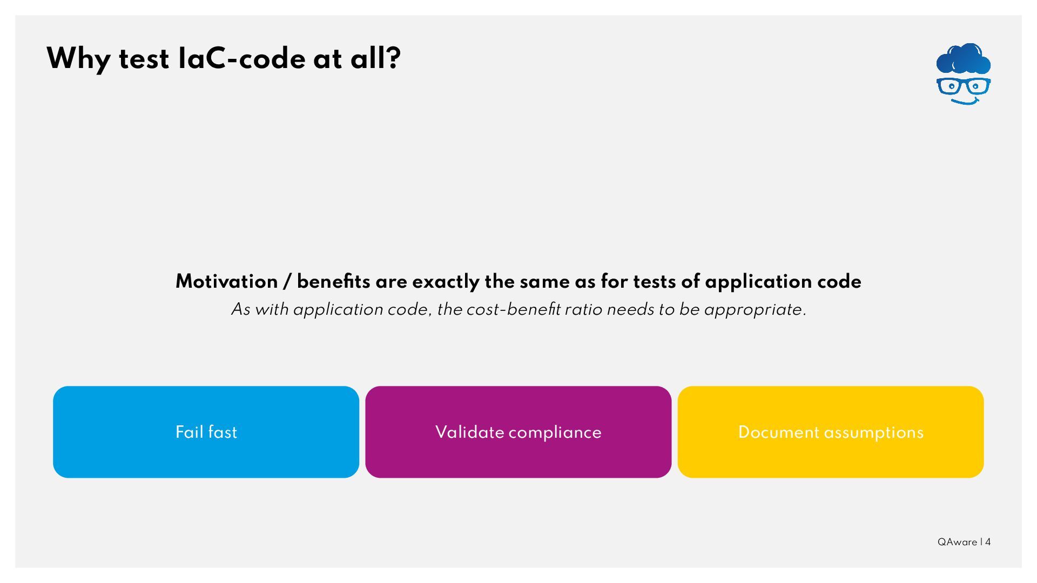Click the slide page number 4
The height and width of the screenshot is (583, 1037).
[988, 542]
